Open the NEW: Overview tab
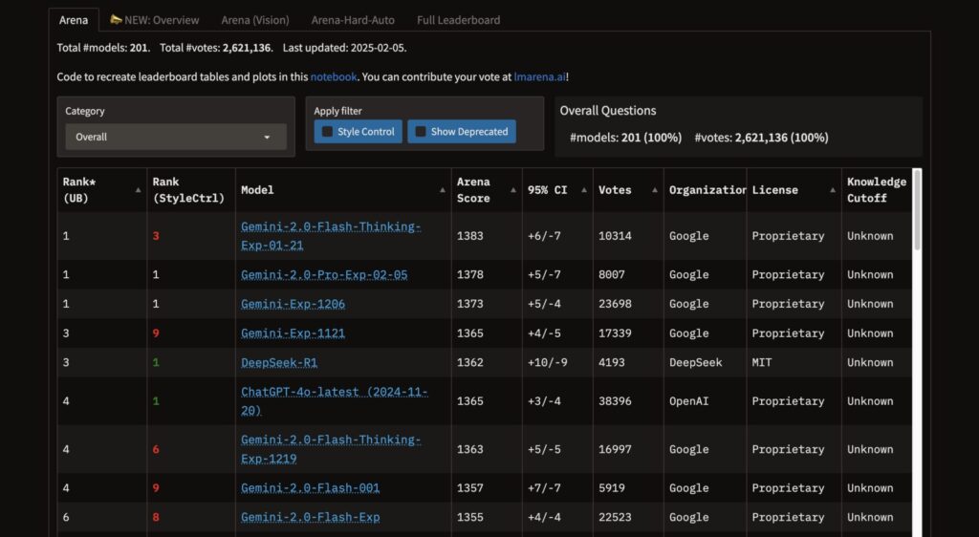The width and height of the screenshot is (979, 537). click(154, 19)
